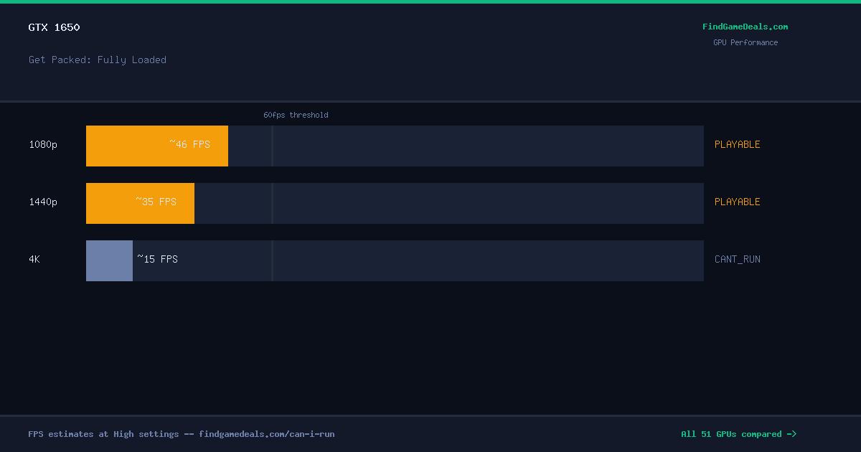Click the 1440p resolution label

click(43, 202)
